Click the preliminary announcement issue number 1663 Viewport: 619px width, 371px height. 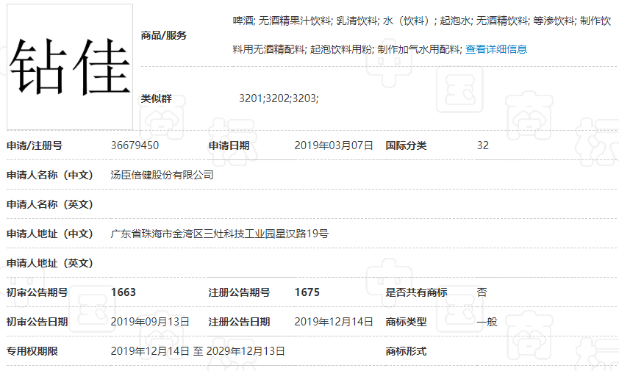coord(124,292)
